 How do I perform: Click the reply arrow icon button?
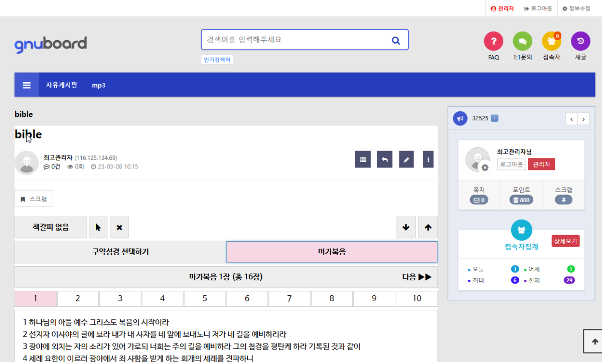click(384, 159)
